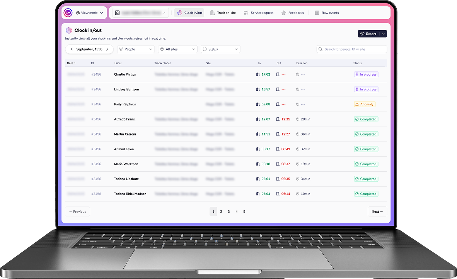The height and width of the screenshot is (279, 457).
Task: Click the Tracker label column header
Action: tap(162, 63)
